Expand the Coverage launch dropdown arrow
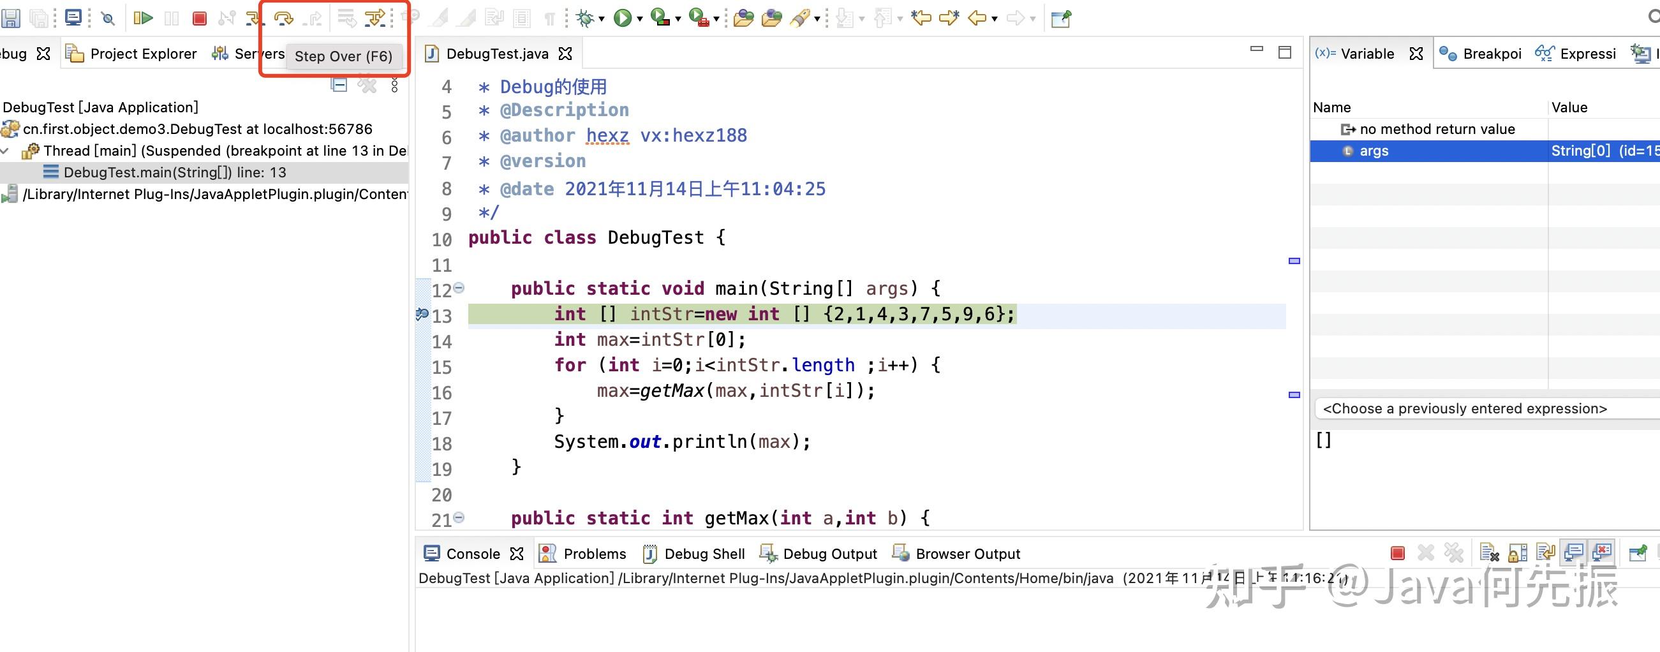The width and height of the screenshot is (1660, 652). pyautogui.click(x=678, y=19)
